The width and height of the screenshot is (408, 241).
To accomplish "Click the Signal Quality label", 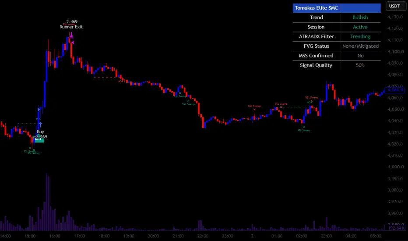I will pyautogui.click(x=316, y=65).
